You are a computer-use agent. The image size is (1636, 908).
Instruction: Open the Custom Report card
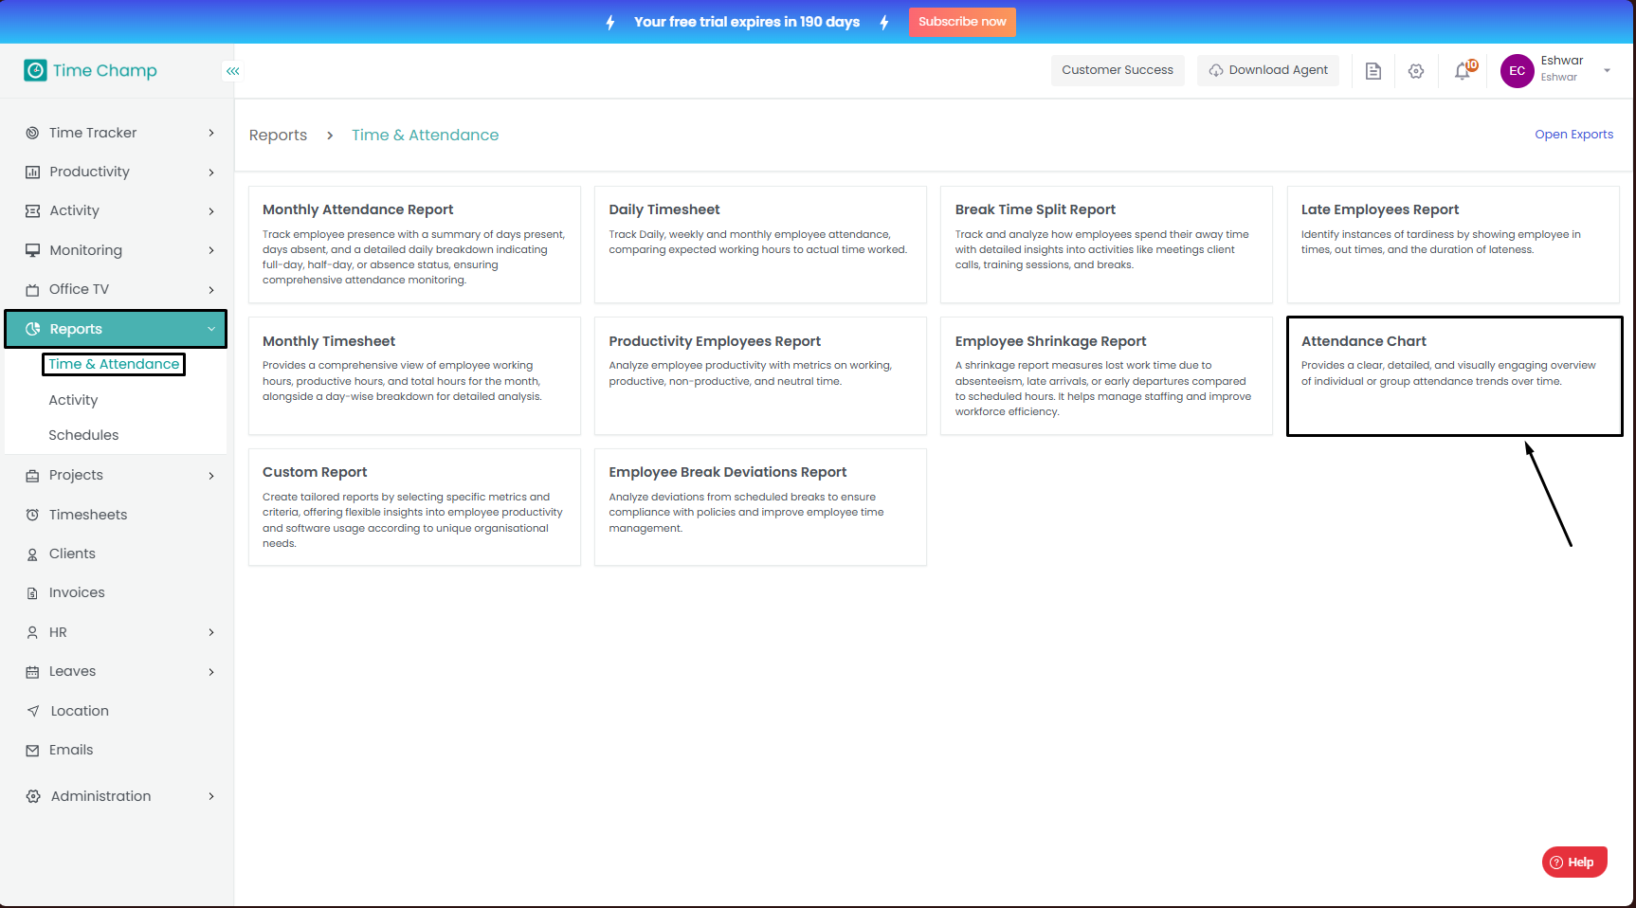(414, 507)
